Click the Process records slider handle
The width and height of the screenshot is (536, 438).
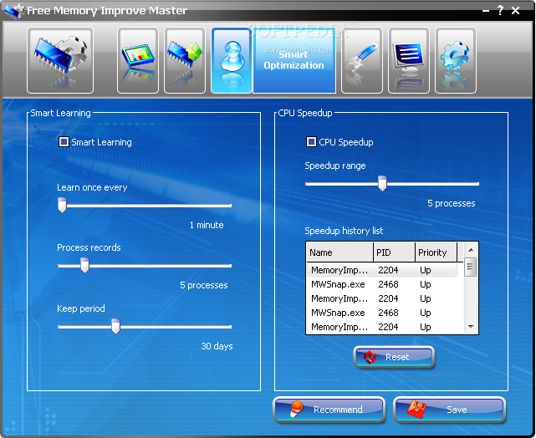pos(84,266)
